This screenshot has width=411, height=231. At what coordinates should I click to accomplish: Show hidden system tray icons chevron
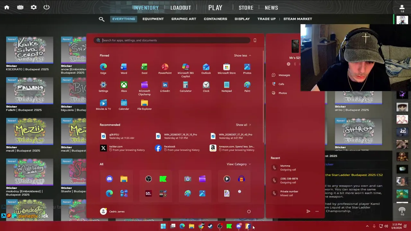(367, 226)
